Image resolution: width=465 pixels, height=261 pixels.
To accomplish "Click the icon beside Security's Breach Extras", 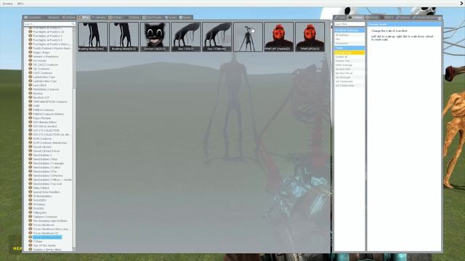I will [x=31, y=151].
